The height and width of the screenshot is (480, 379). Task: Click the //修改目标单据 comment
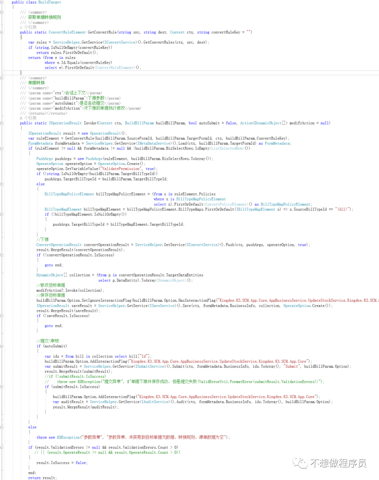(x=51, y=285)
